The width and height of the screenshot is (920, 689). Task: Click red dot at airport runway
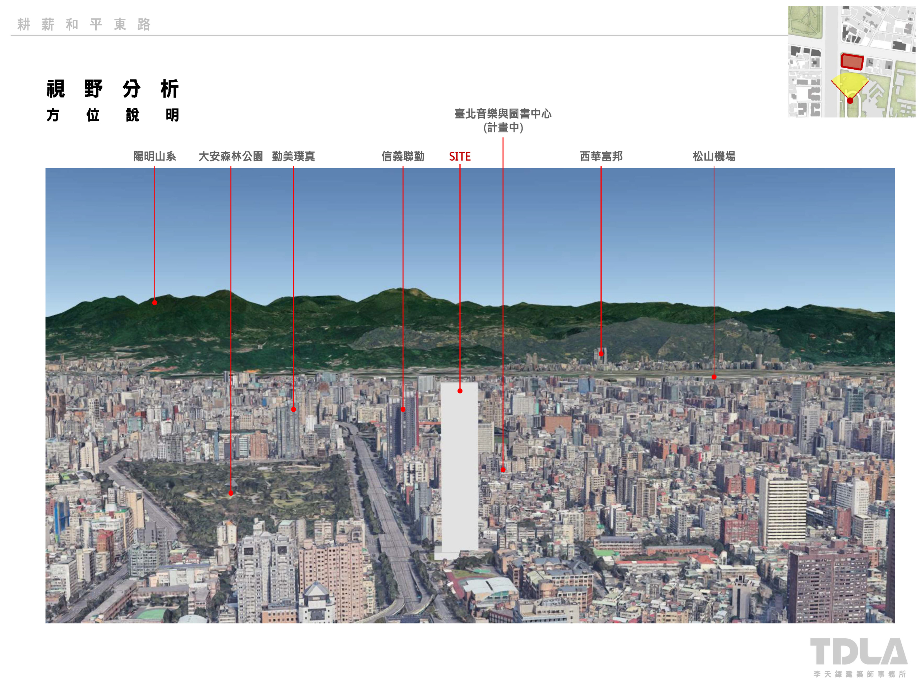tap(714, 377)
